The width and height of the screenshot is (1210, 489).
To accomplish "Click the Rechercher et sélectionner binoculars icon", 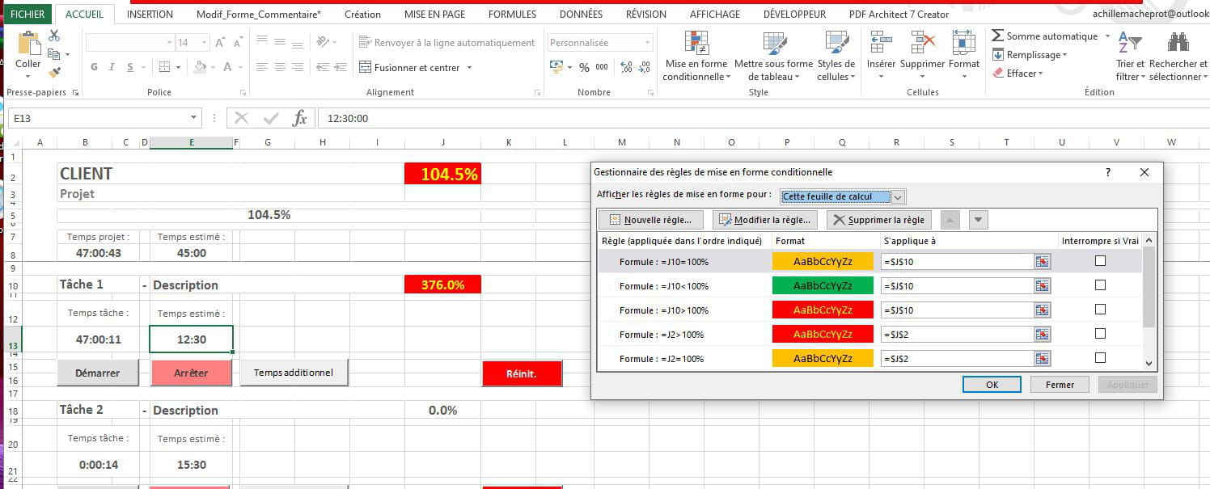I will pos(1178,43).
